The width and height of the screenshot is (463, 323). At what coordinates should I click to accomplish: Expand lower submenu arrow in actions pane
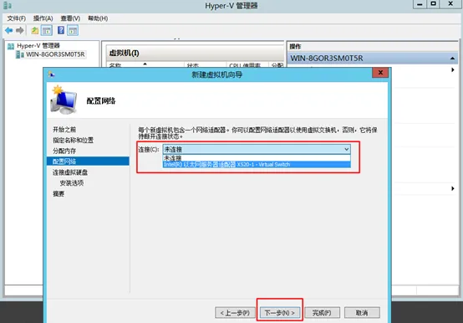(453, 188)
